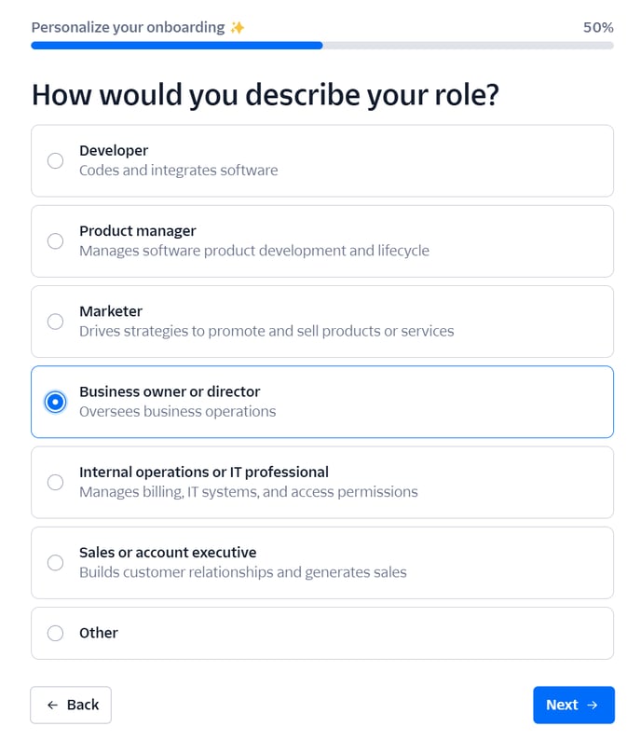This screenshot has height=740, width=641.
Task: Select the Sales or account executive radio
Action: [x=55, y=563]
